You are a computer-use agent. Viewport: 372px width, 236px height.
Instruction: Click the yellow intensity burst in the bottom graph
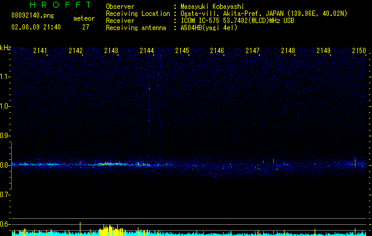coord(111,231)
